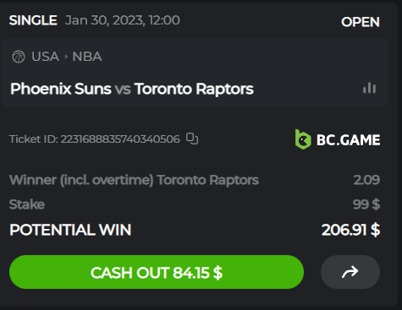Select the Ticket ID number text
Viewport: 402px width, 310px height.
click(x=120, y=139)
